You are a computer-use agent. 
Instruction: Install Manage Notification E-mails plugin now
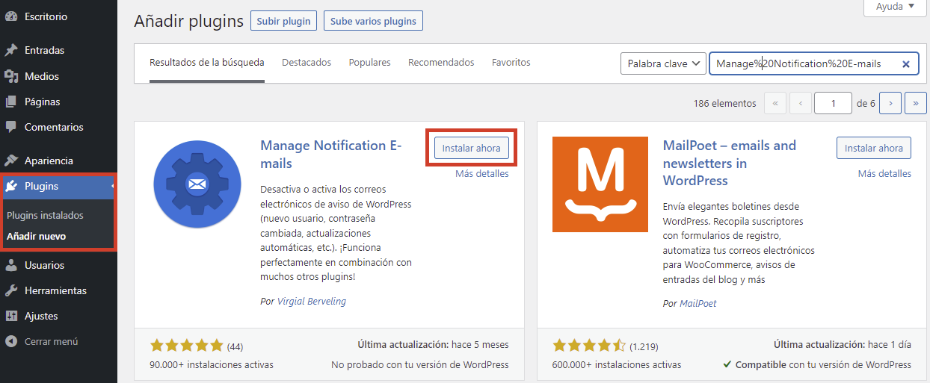472,148
